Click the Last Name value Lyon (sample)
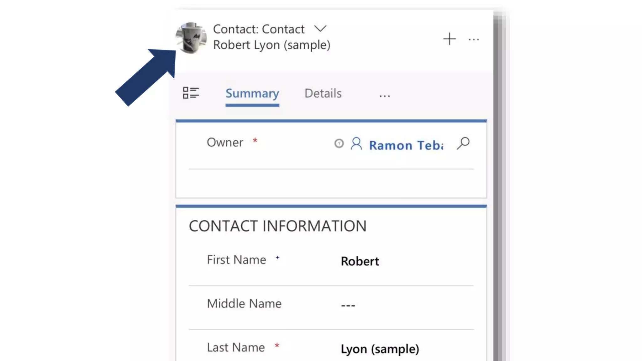 [380, 349]
